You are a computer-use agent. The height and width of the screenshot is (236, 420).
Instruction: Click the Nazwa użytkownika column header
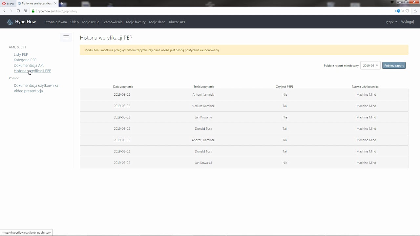point(365,87)
